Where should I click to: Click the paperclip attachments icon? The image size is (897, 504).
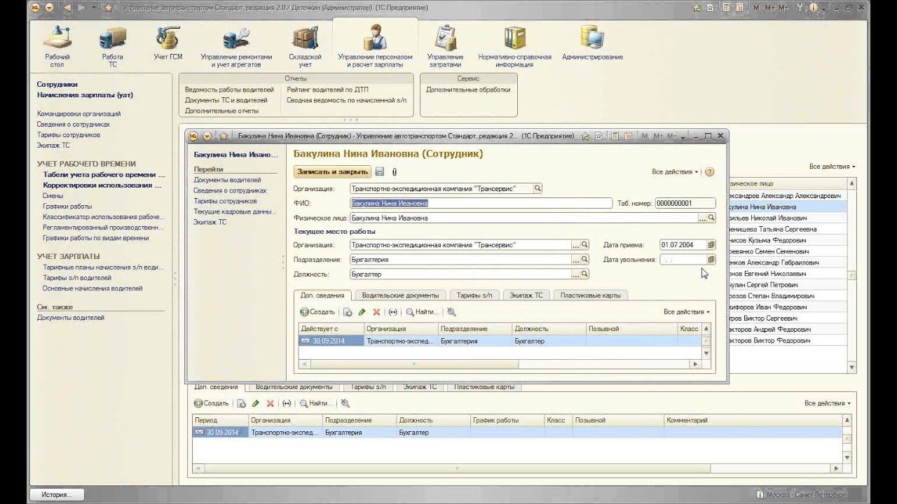pyautogui.click(x=394, y=171)
